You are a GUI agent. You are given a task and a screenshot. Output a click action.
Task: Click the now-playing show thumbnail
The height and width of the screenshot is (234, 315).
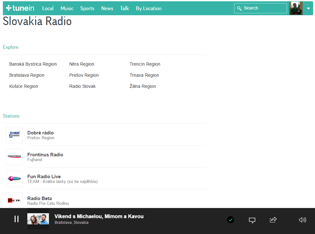38,219
